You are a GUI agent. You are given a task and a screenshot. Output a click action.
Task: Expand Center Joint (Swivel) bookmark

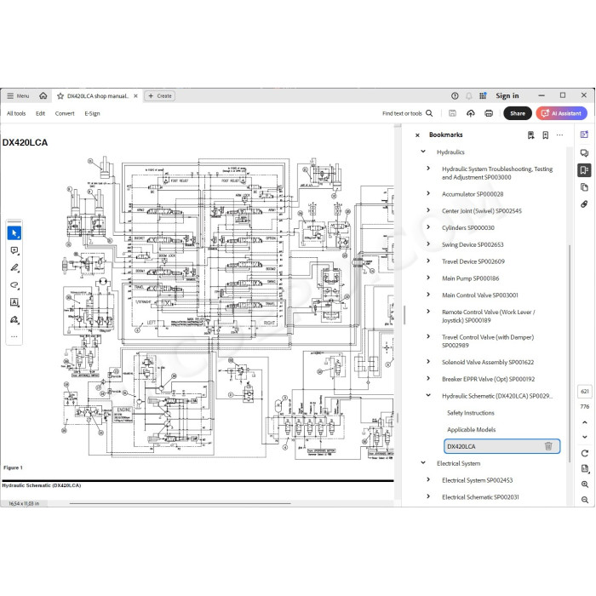(x=428, y=210)
